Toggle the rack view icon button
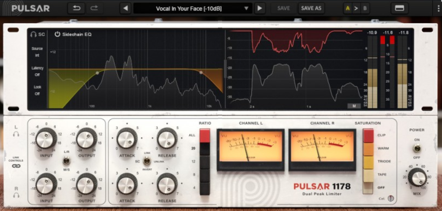Screen dimensions: 442x211 click(399, 8)
